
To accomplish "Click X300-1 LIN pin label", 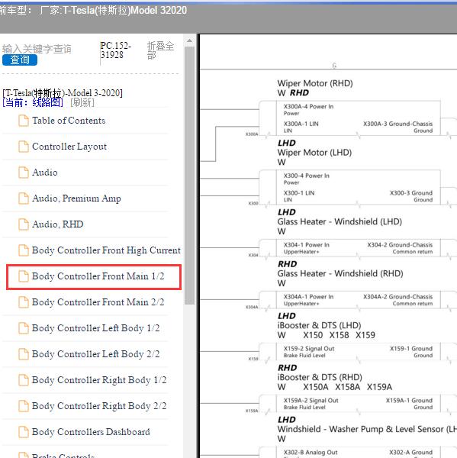I will (299, 193).
